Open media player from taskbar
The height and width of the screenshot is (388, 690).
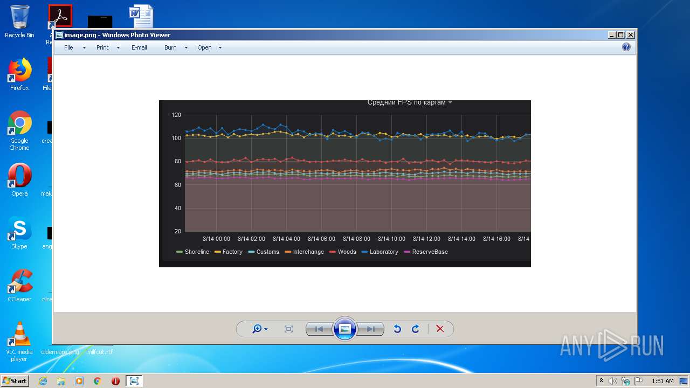(x=79, y=381)
